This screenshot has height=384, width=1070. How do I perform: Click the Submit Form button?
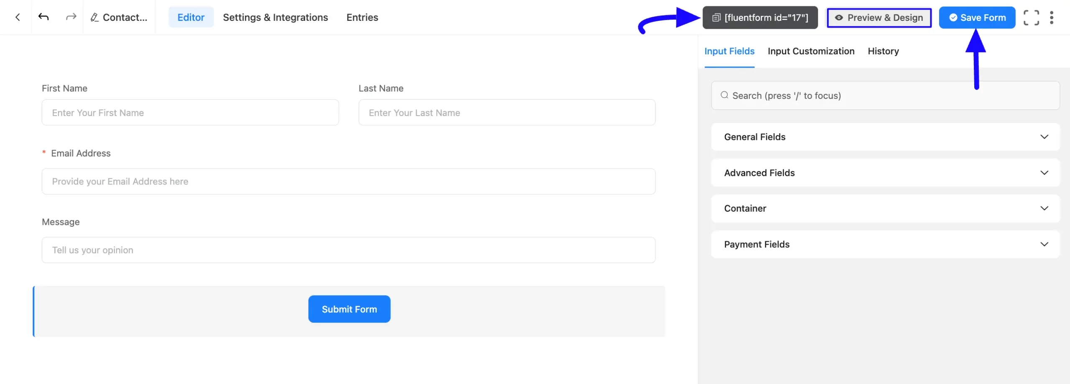pos(349,309)
